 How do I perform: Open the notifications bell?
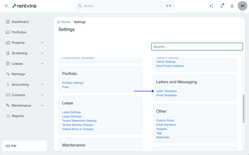[221, 6]
